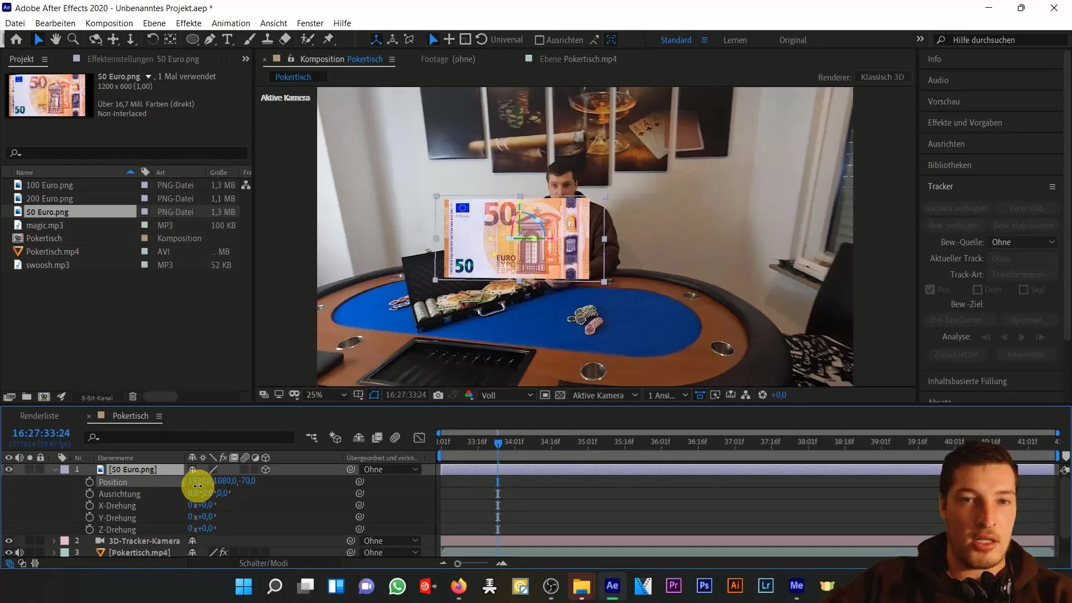
Task: Expand the 3D-Tracker-Kamera layer
Action: [54, 541]
